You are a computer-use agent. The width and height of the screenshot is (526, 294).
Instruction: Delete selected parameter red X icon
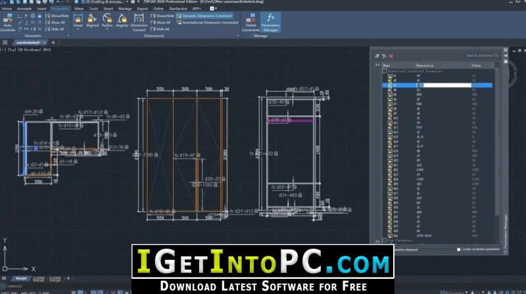tap(391, 56)
